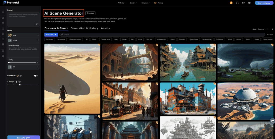Viewport: 275px width, 139px height.
Task: Open the Pricing page link
Action: coord(160,3)
